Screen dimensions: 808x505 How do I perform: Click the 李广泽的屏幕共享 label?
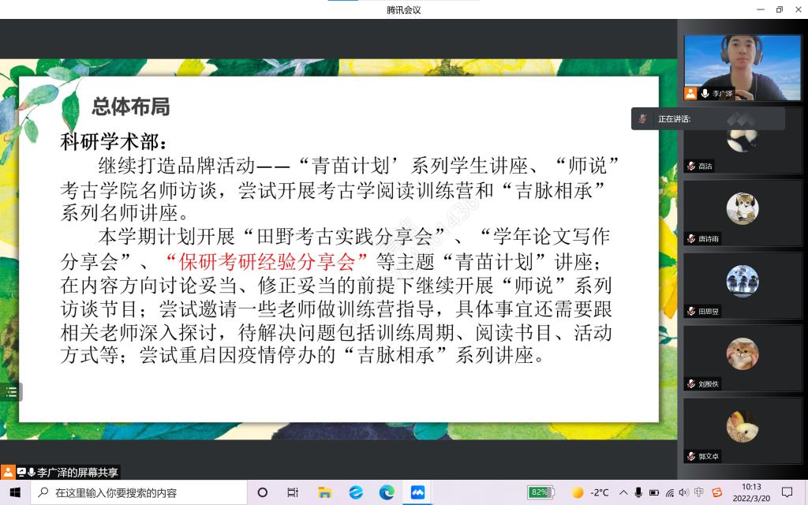click(77, 473)
